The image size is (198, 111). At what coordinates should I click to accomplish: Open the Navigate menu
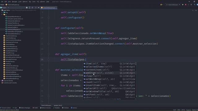click(15, 2)
